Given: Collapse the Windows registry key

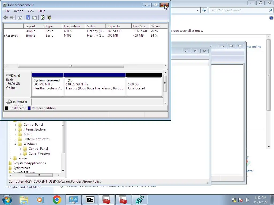Looking at the screenshot, I should coord(15,144).
